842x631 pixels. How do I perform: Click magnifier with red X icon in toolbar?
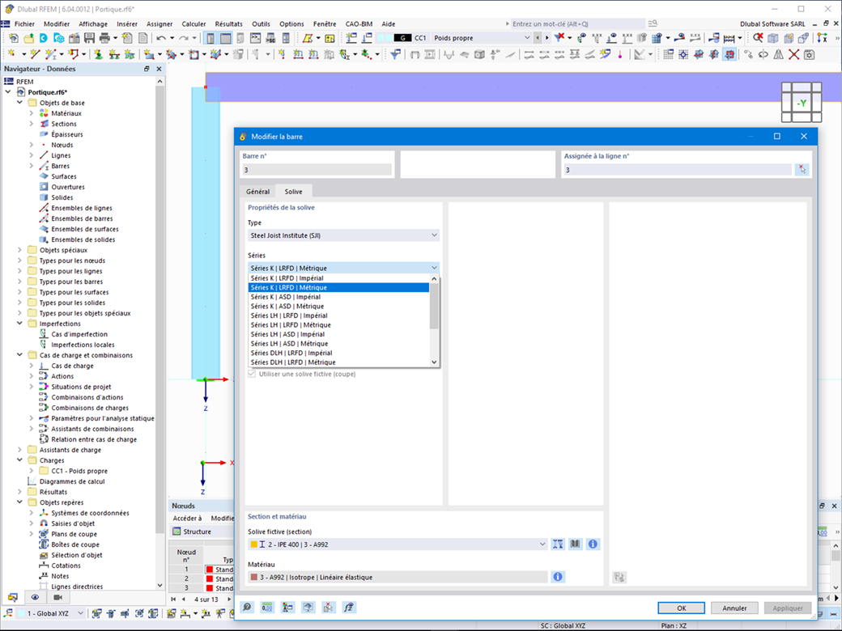758,38
